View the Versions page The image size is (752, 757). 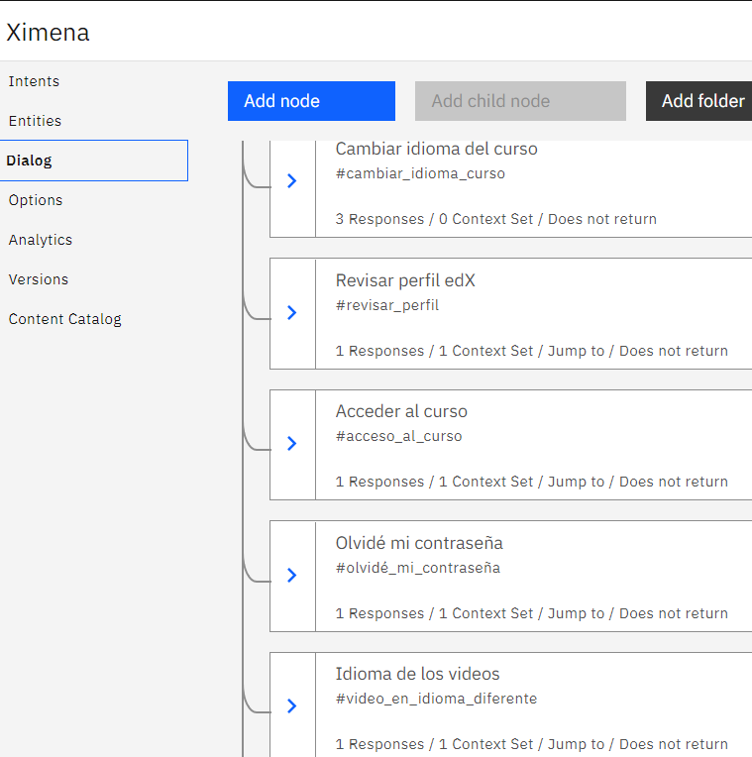39,279
